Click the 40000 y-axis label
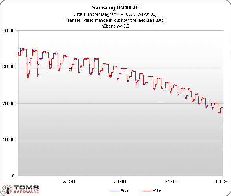This screenshot has height=196, width=231. coord(9,30)
